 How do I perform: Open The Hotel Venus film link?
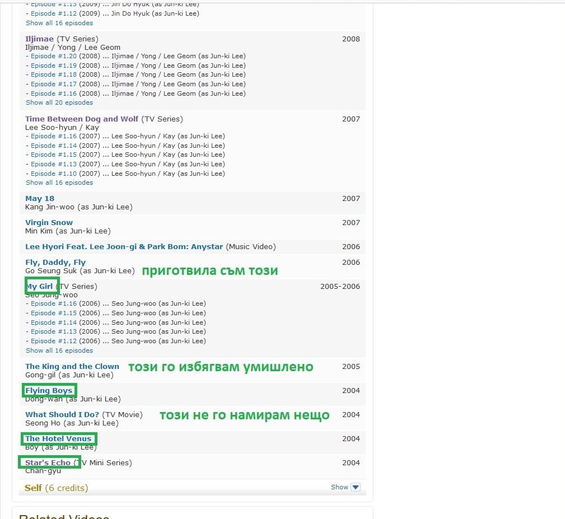58,439
